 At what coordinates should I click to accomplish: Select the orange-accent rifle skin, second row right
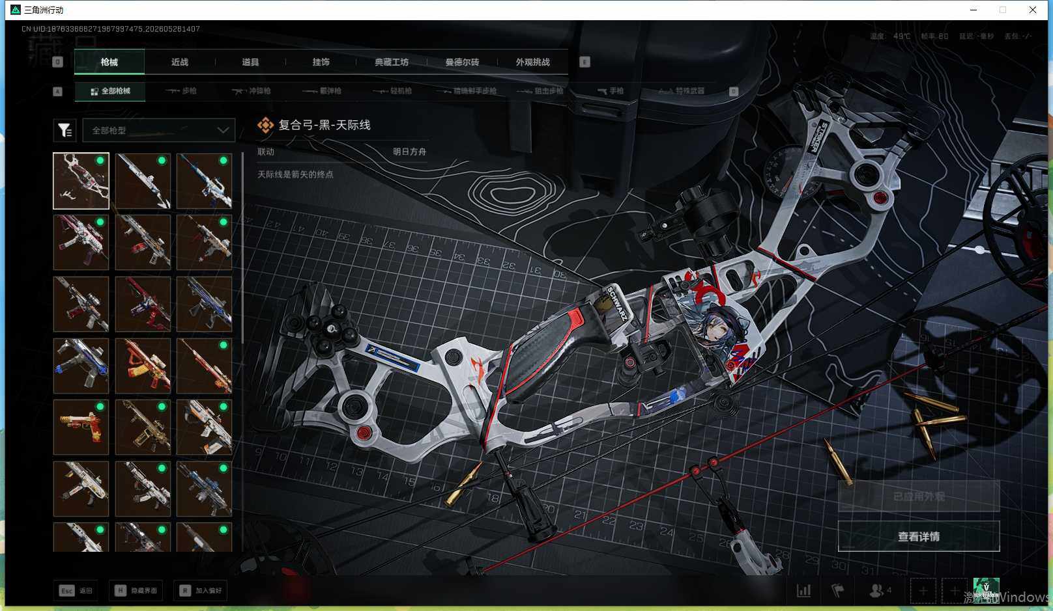pyautogui.click(x=204, y=243)
